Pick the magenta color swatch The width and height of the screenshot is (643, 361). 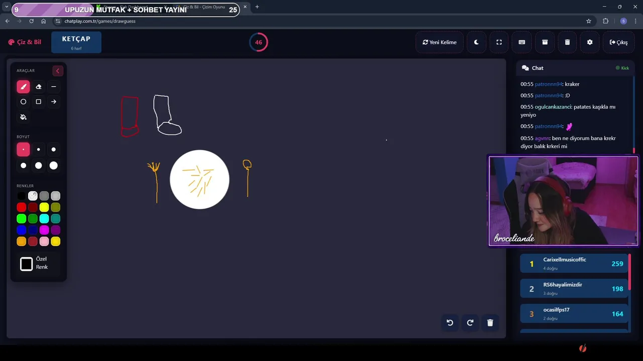[44, 230]
